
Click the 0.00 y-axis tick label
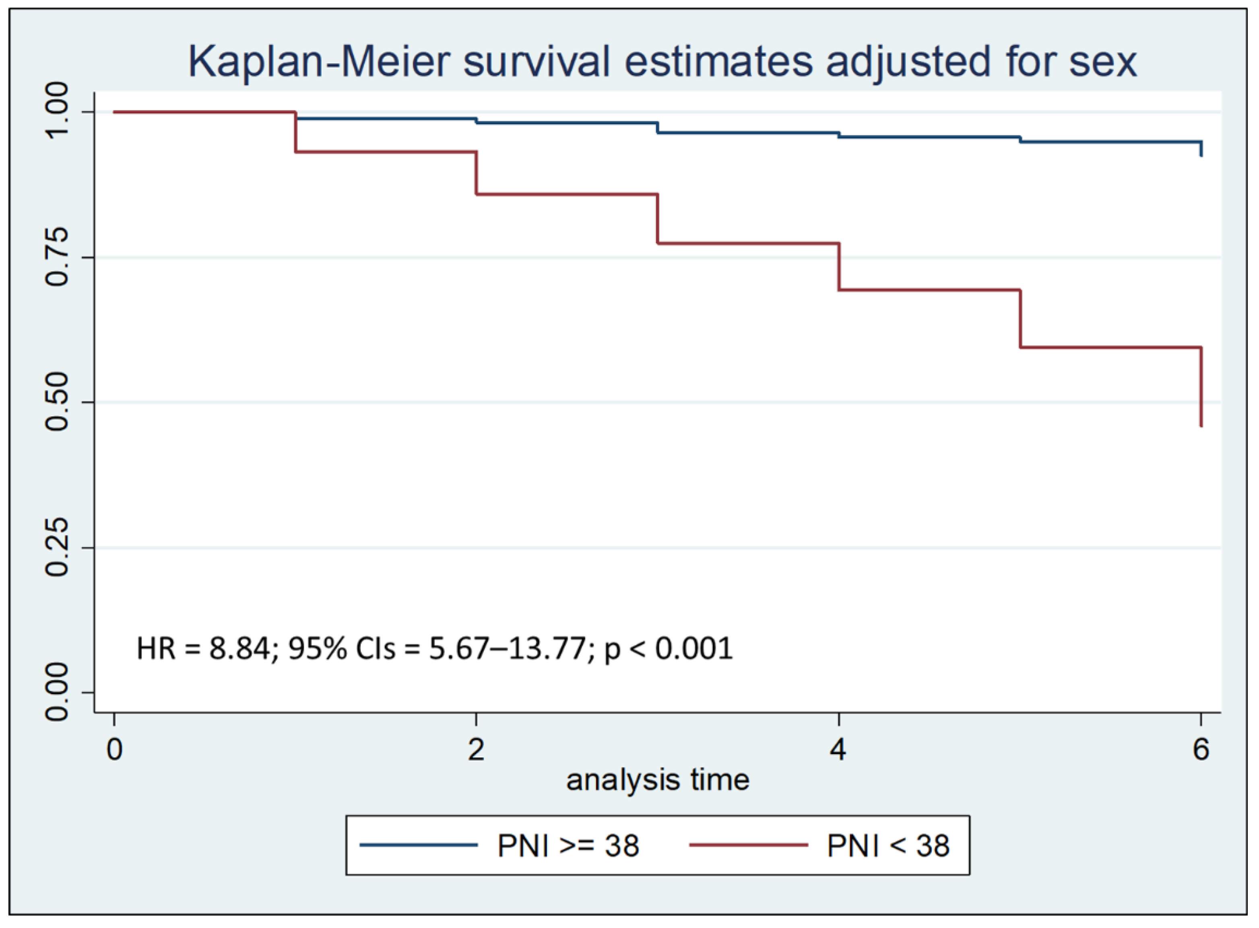pyautogui.click(x=57, y=692)
